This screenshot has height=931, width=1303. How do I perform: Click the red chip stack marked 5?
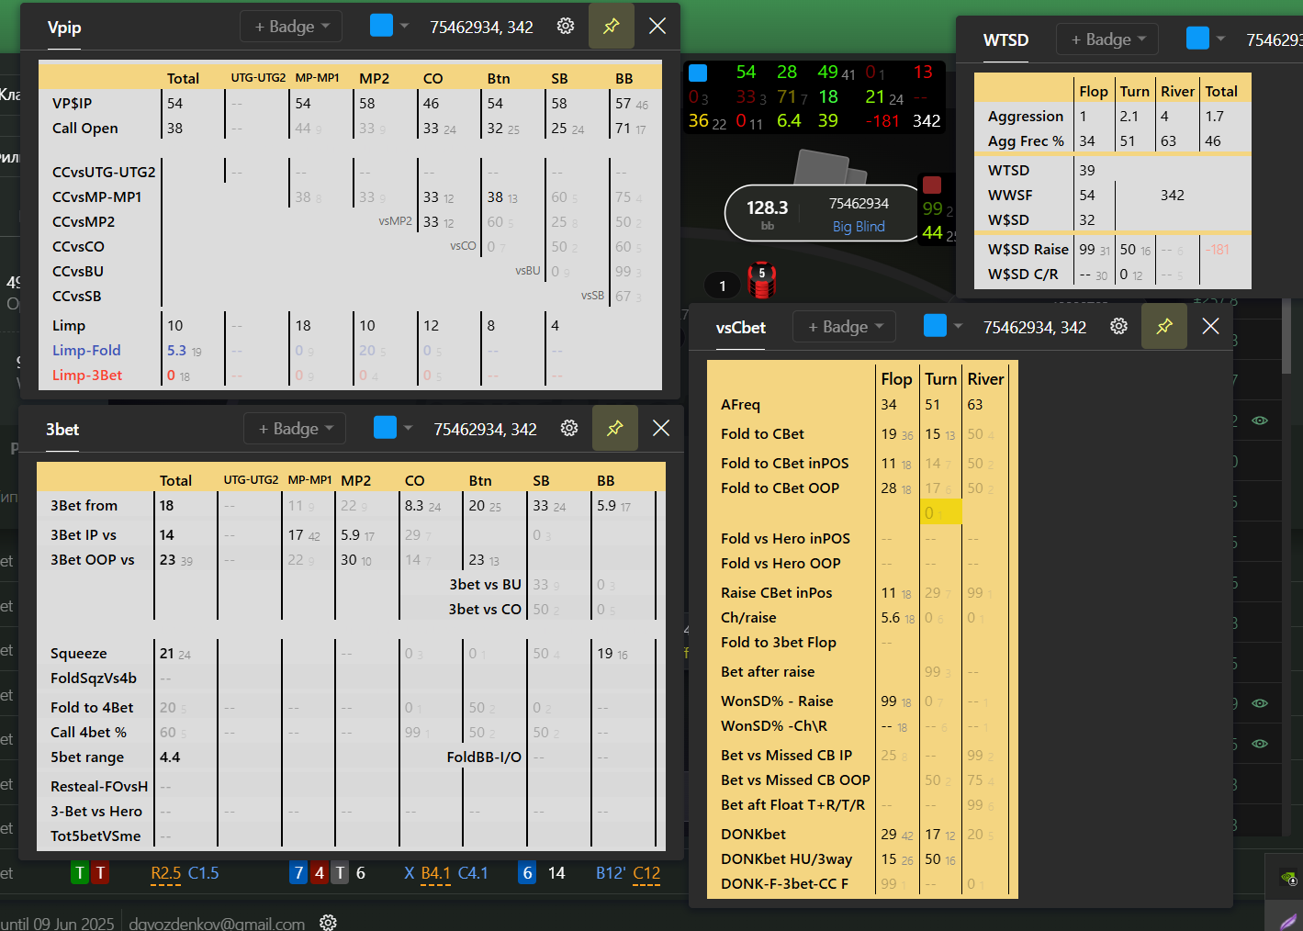761,280
